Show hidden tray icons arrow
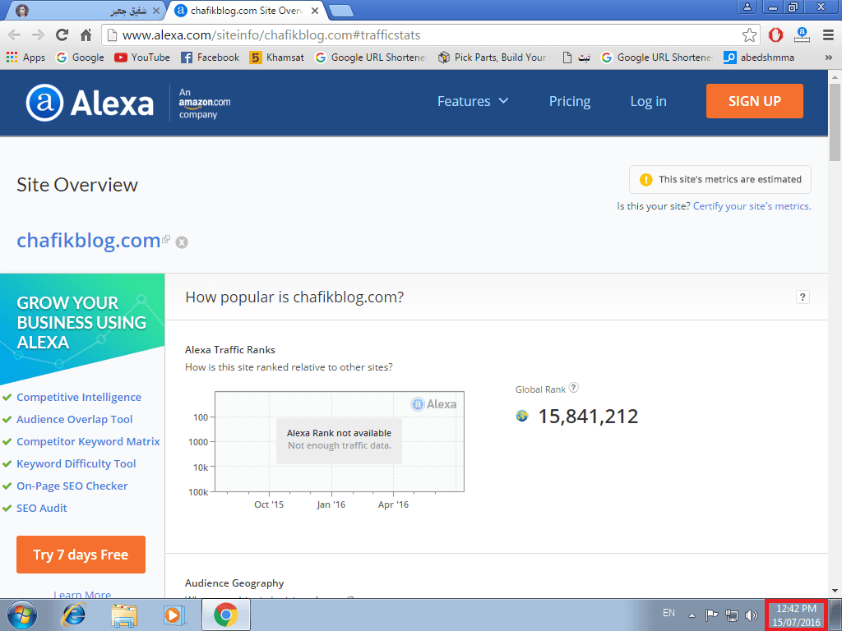The height and width of the screenshot is (631, 842). [x=692, y=615]
